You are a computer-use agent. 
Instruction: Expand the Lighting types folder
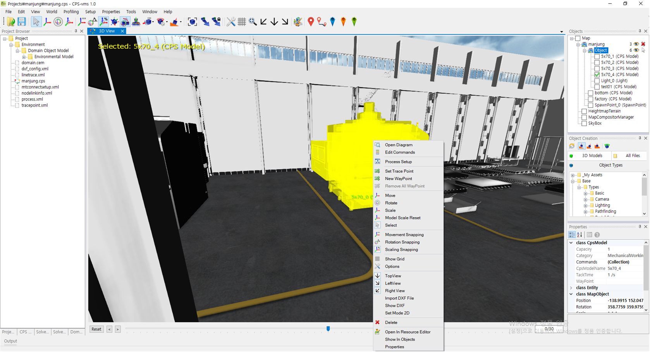click(586, 205)
